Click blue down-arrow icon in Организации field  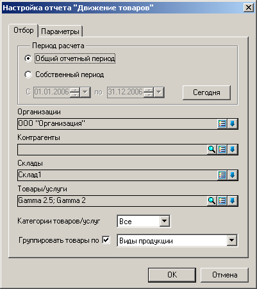[233, 124]
